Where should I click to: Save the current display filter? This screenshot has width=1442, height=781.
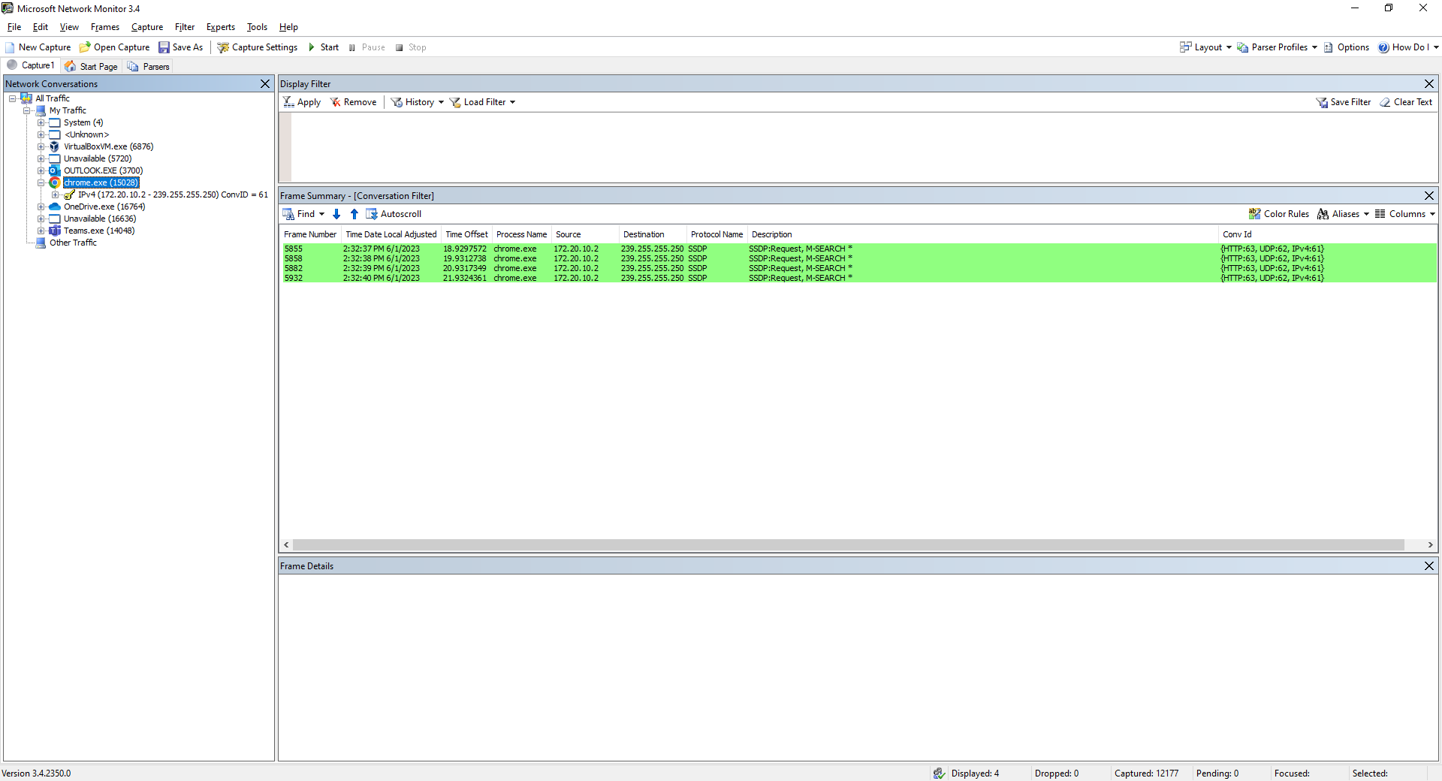click(1344, 101)
